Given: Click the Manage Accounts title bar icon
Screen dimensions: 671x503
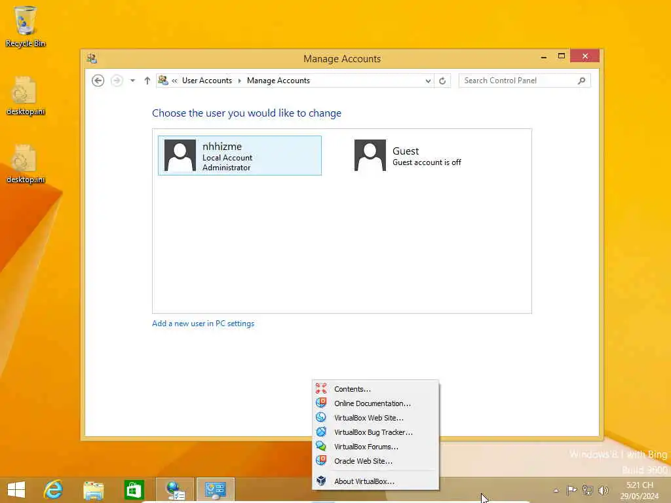Looking at the screenshot, I should click(92, 58).
